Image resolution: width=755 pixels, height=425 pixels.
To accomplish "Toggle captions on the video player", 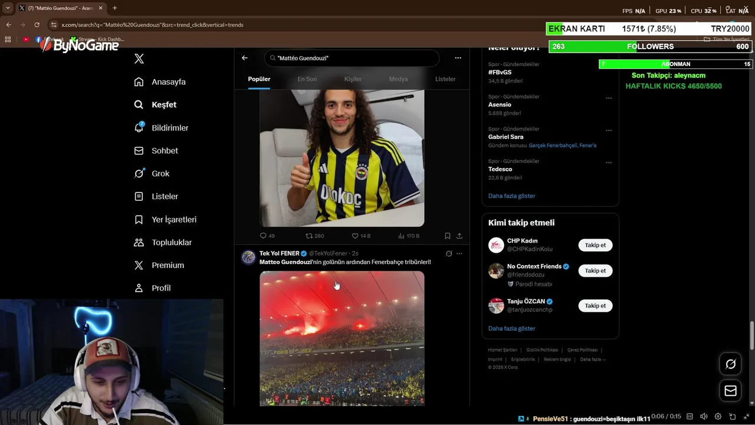I will (x=688, y=417).
